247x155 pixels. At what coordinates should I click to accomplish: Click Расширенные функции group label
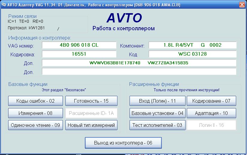coord(154,84)
